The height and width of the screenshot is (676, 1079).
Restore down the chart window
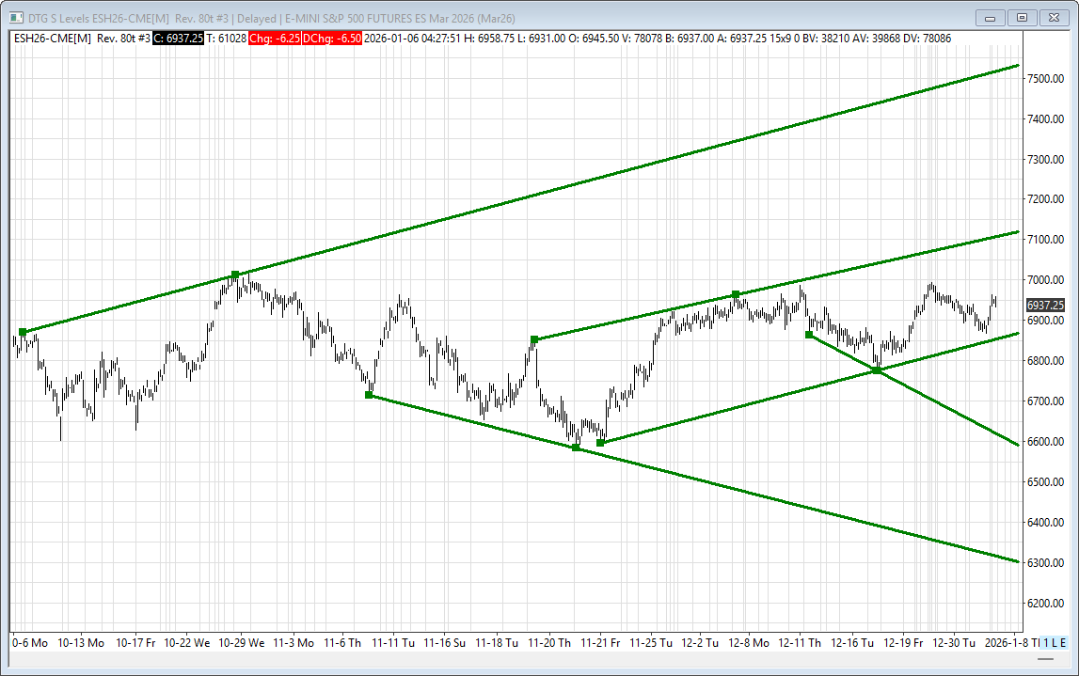tap(1022, 18)
